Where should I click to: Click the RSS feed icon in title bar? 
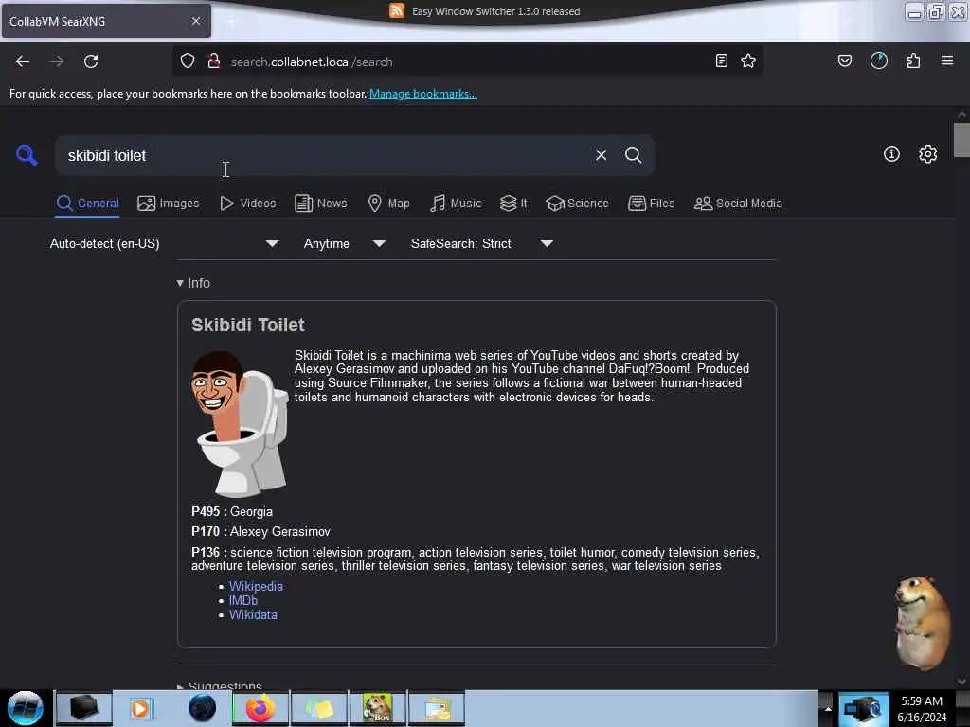pos(397,10)
